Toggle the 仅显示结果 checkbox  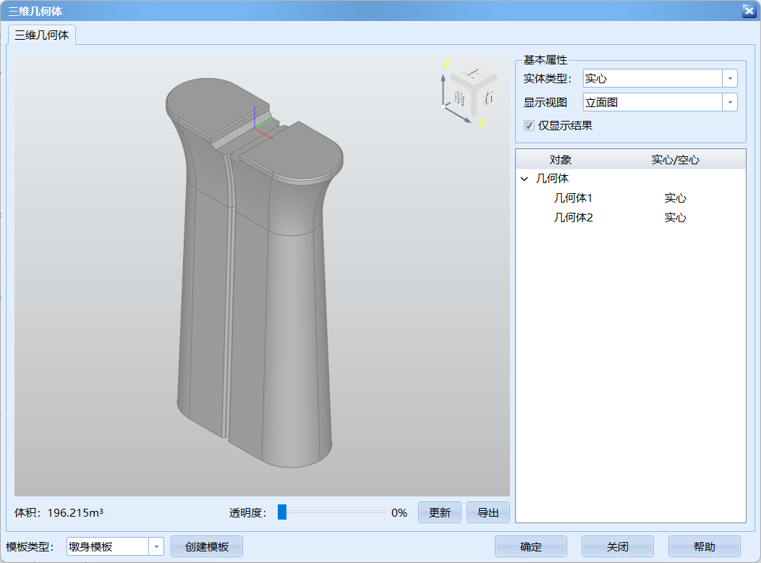[x=529, y=125]
